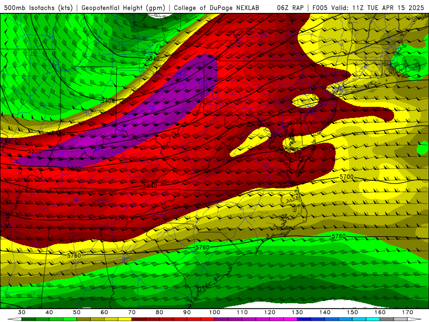Select the darkest blue legend swatch after 130
This screenshot has height=322, width=429.
(304, 319)
